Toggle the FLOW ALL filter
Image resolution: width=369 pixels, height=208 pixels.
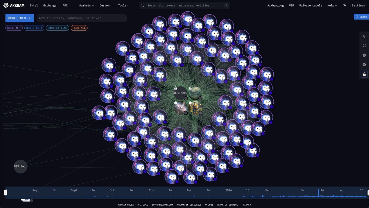tap(79, 28)
